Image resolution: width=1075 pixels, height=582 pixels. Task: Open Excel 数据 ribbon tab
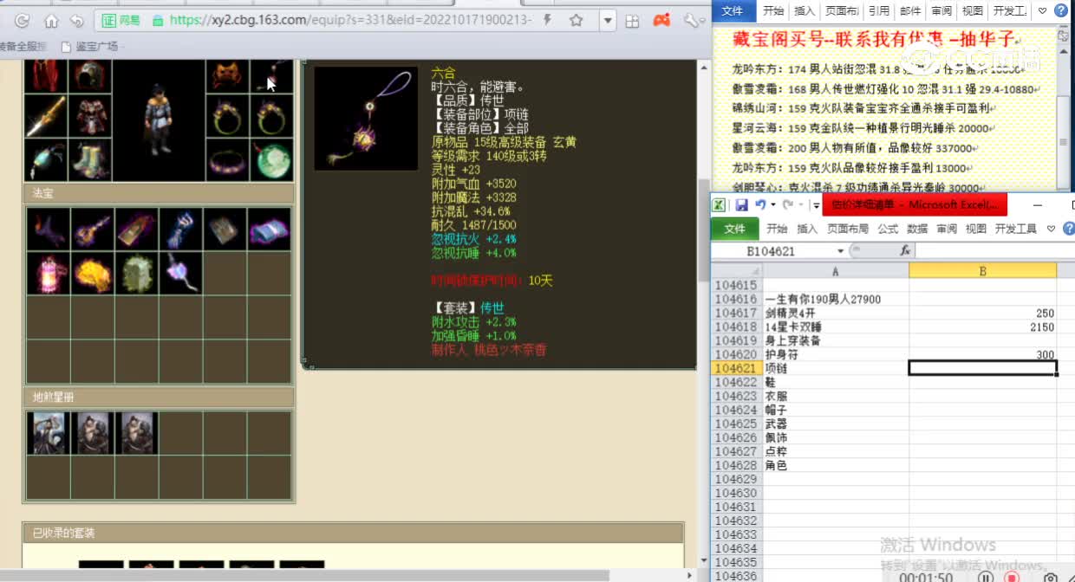pyautogui.click(x=917, y=229)
